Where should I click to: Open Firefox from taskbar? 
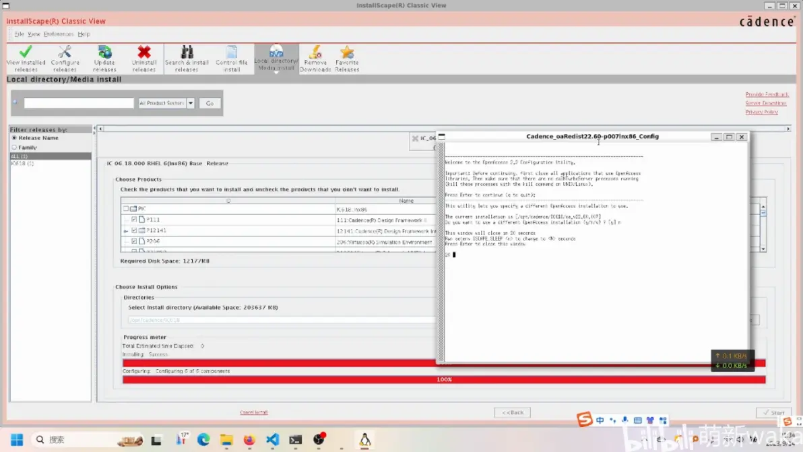(x=249, y=440)
